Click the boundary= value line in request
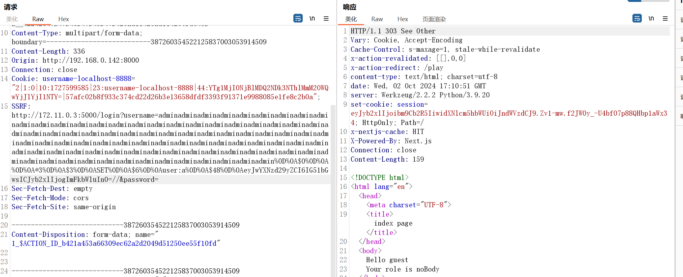This screenshot has width=683, height=277. (139, 42)
